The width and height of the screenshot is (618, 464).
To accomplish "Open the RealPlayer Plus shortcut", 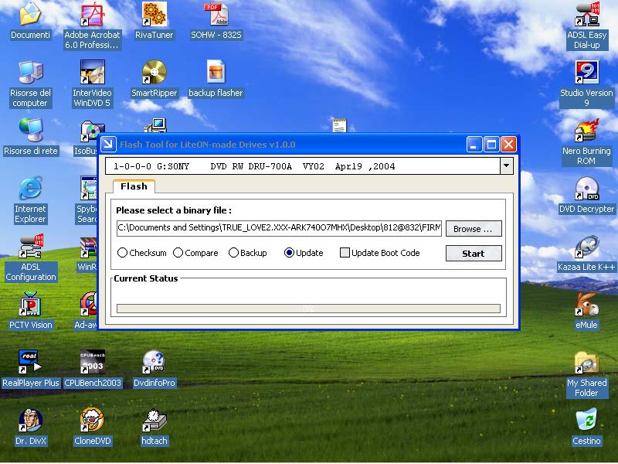I will pos(30,362).
